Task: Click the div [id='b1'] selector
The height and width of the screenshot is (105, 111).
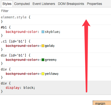Action: pyautogui.click(x=13, y=55)
